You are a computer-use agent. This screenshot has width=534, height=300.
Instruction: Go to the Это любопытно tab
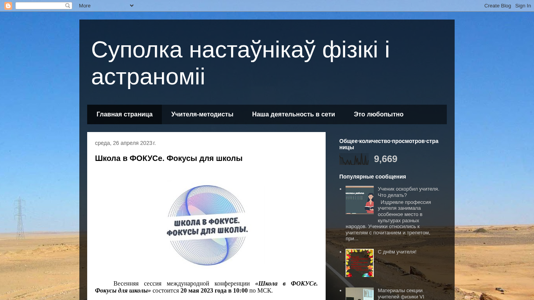pos(378,114)
